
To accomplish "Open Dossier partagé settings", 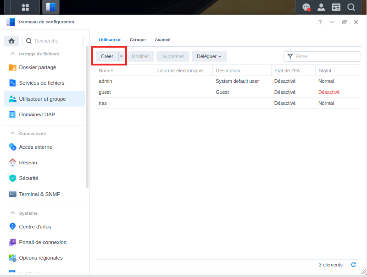I will pos(37,67).
